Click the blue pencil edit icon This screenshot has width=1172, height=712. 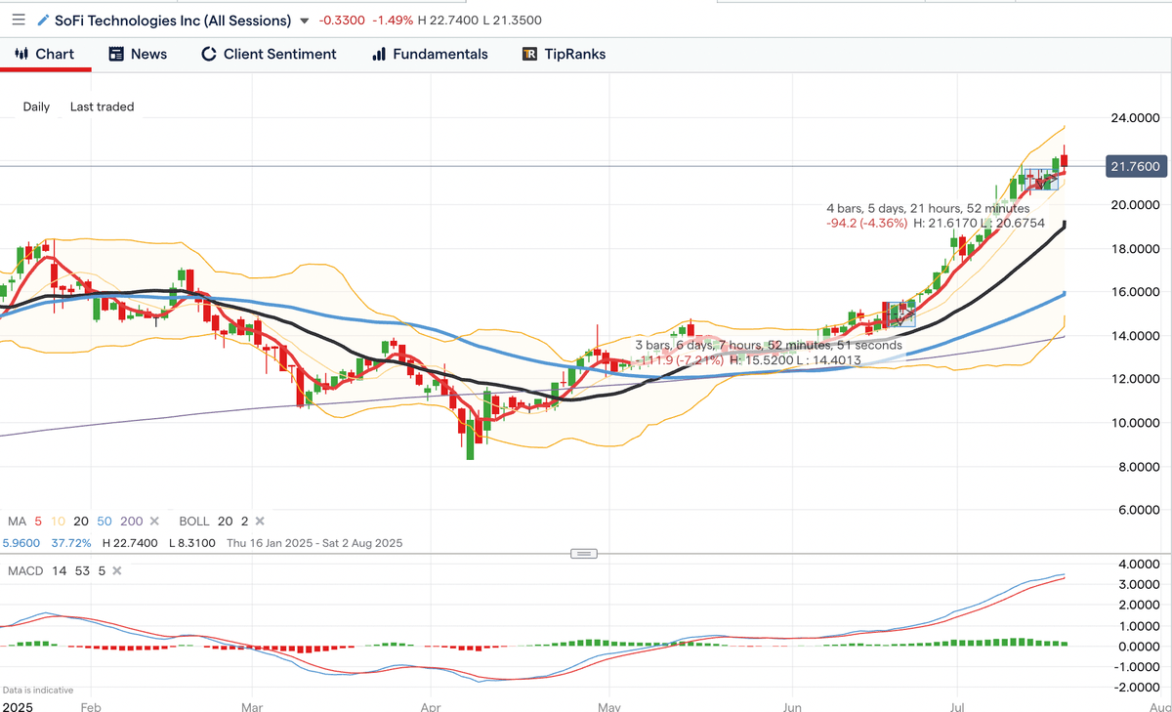tap(43, 20)
